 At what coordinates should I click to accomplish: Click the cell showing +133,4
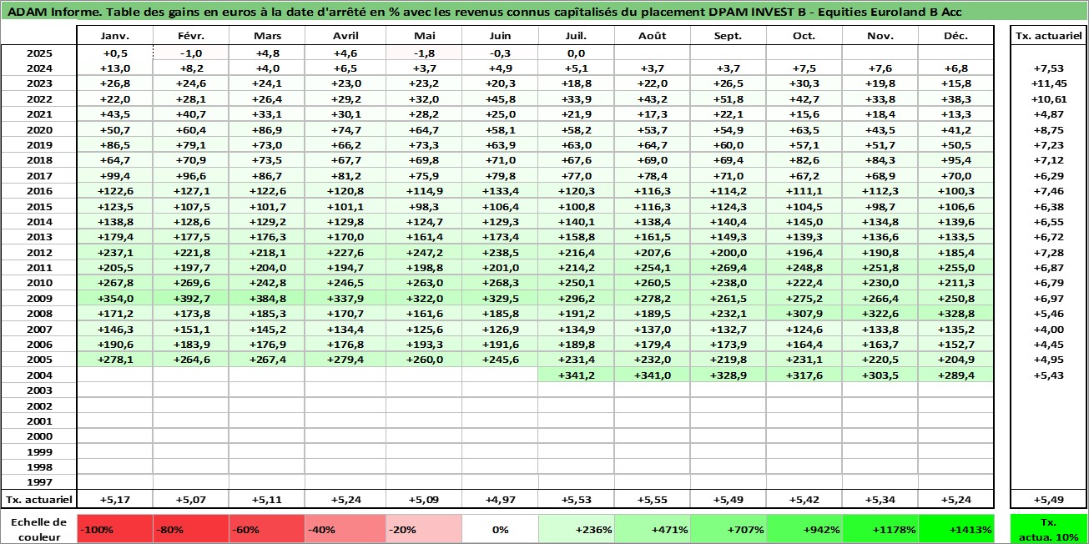coord(501,191)
